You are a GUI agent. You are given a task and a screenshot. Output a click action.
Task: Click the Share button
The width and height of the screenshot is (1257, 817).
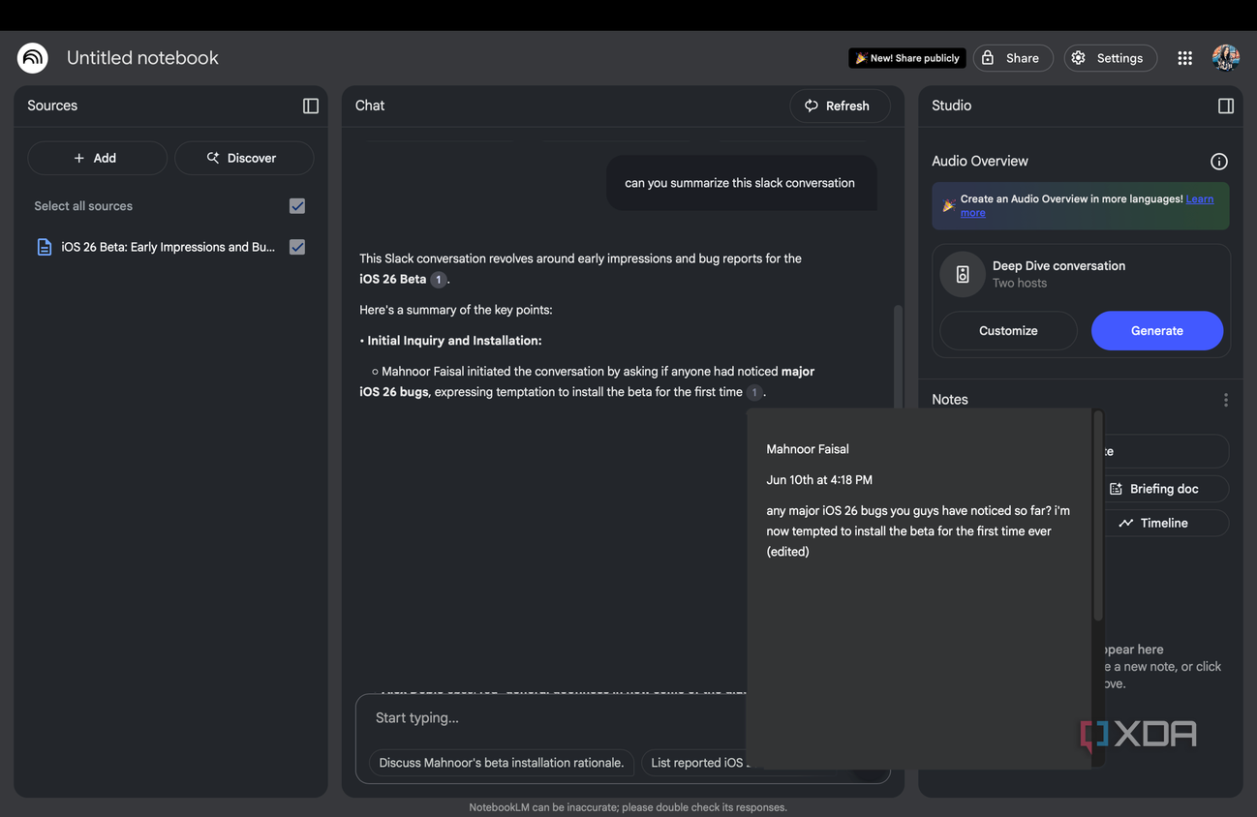click(x=1012, y=58)
